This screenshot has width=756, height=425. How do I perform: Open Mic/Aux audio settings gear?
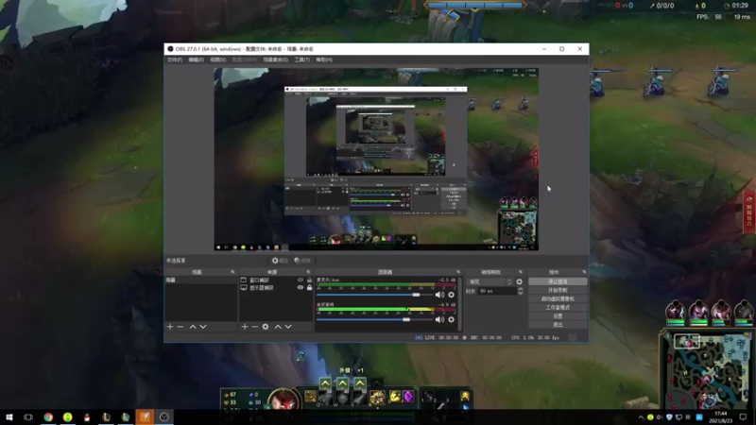(451, 295)
